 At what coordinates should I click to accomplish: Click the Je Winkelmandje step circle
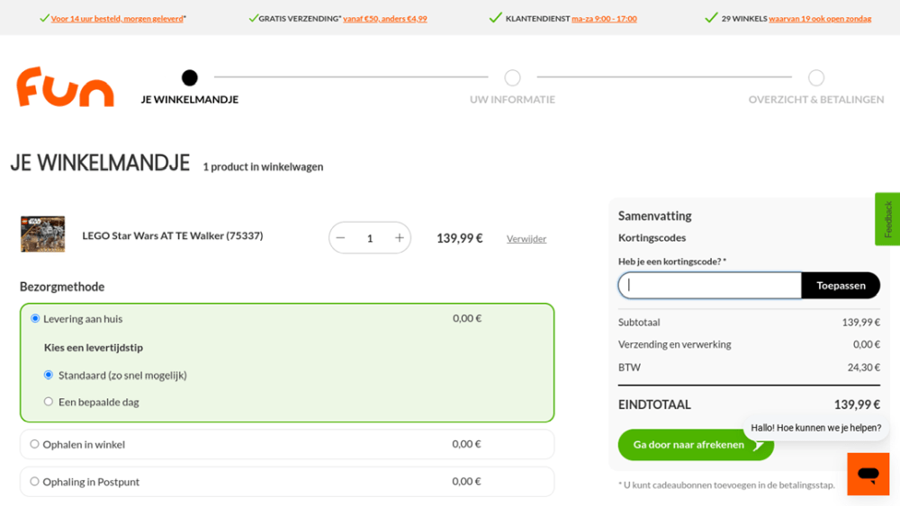189,78
